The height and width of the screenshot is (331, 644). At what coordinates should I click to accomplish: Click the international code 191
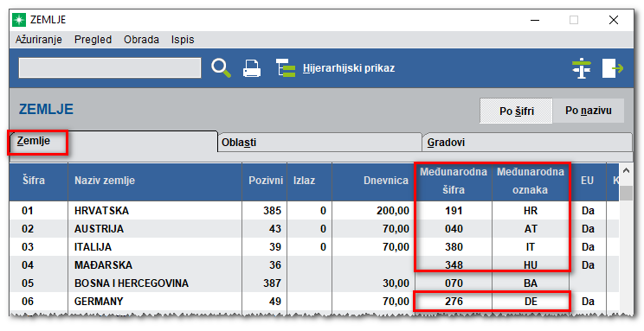[454, 211]
